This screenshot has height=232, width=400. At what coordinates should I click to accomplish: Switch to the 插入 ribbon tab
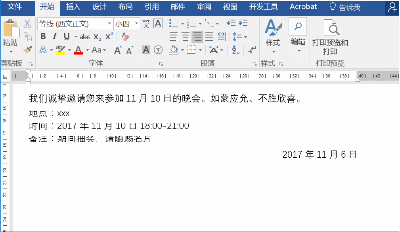coord(73,7)
